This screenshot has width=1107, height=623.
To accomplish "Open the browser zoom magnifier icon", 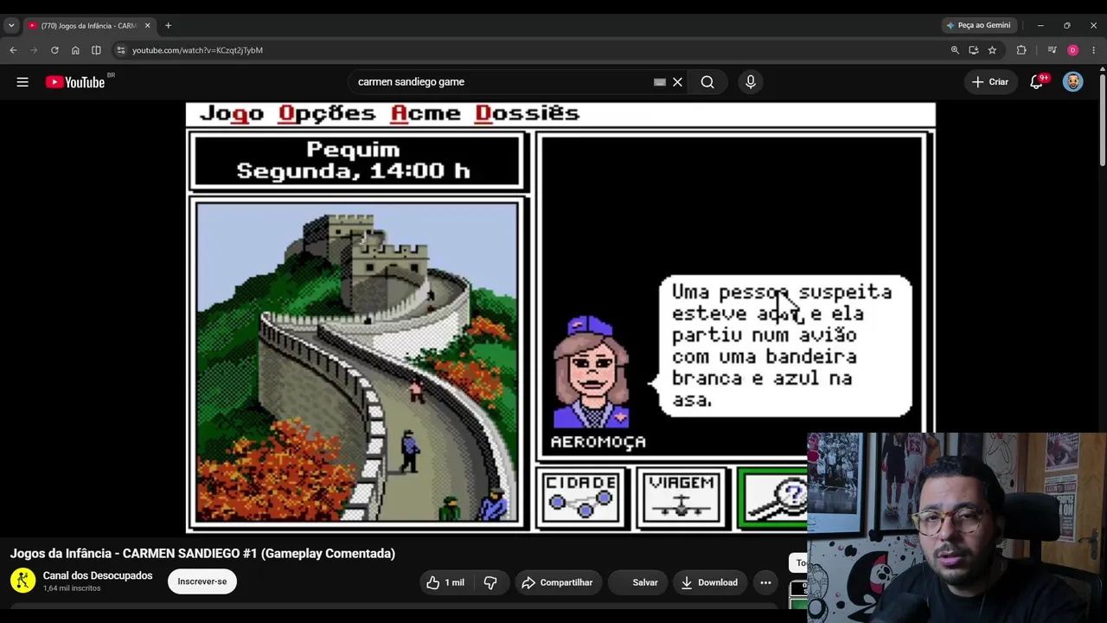I will coord(955,50).
